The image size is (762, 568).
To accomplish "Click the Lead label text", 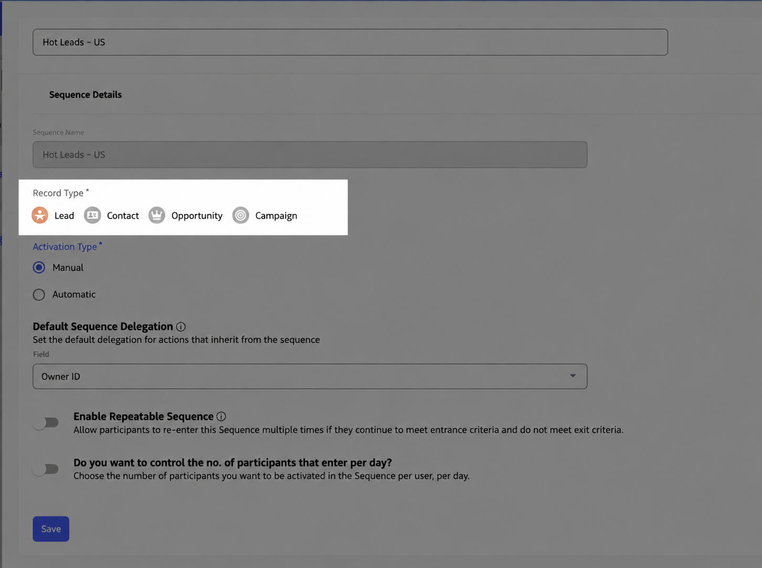I will [x=64, y=216].
